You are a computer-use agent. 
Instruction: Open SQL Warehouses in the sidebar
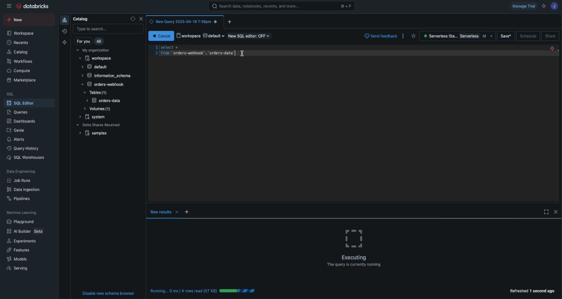29,157
